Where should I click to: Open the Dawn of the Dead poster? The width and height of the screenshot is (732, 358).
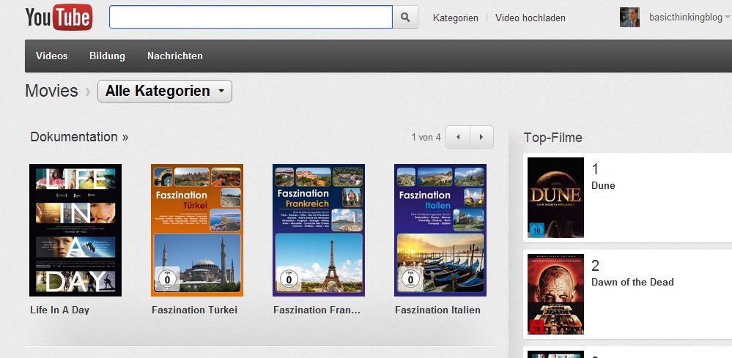click(555, 294)
